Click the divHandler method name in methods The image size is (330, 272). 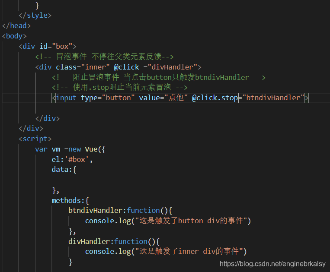(x=89, y=241)
